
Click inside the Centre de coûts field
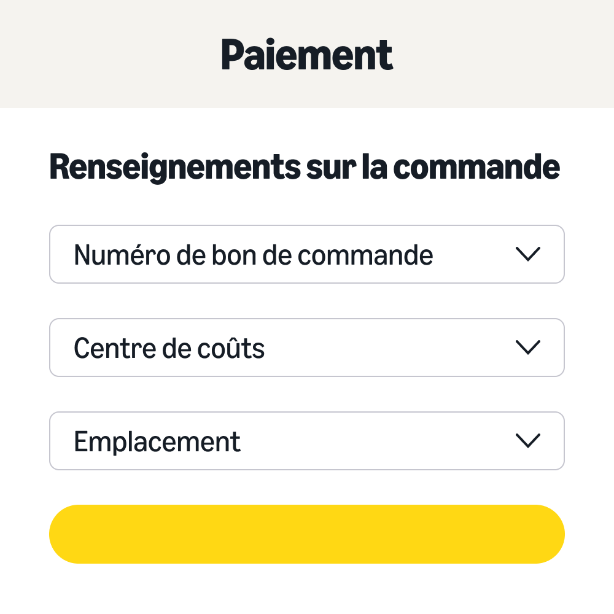click(x=246, y=348)
